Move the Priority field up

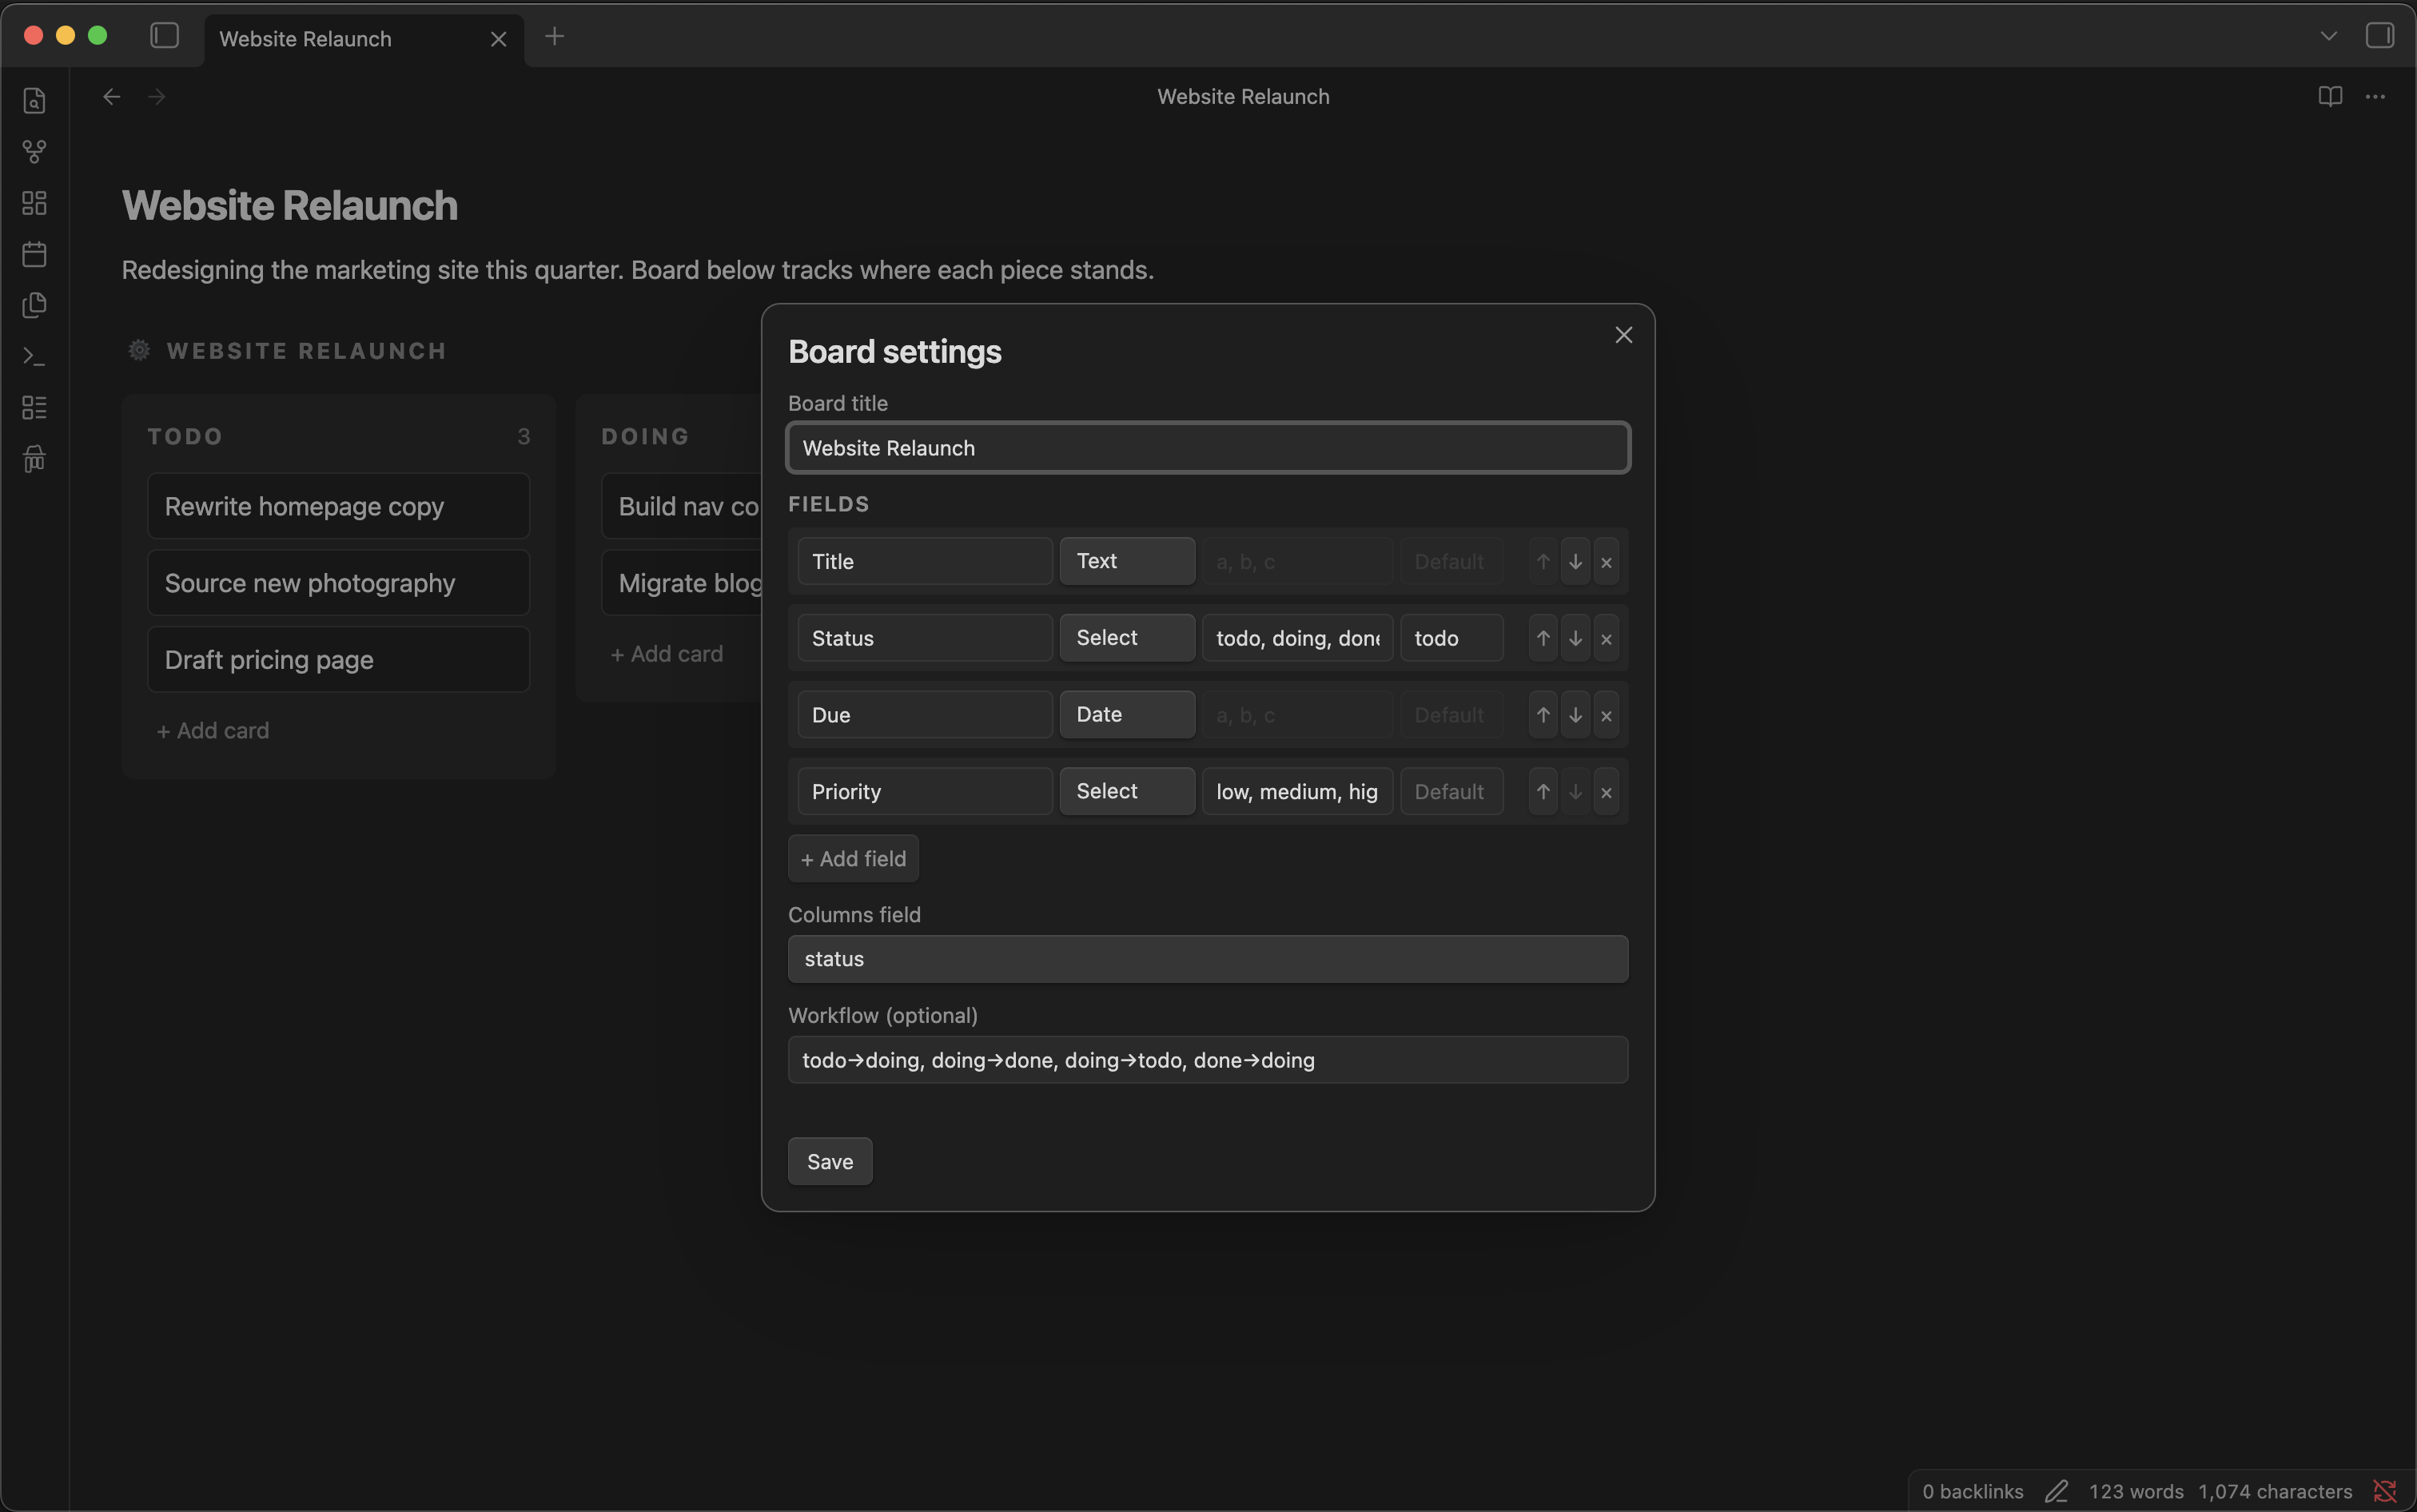(x=1543, y=792)
